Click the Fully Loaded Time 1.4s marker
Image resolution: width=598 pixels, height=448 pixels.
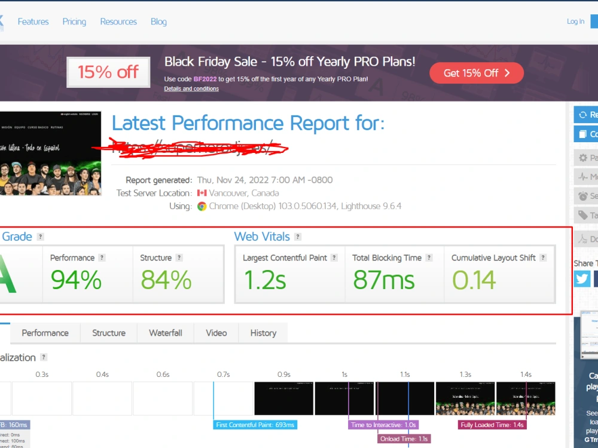(492, 425)
